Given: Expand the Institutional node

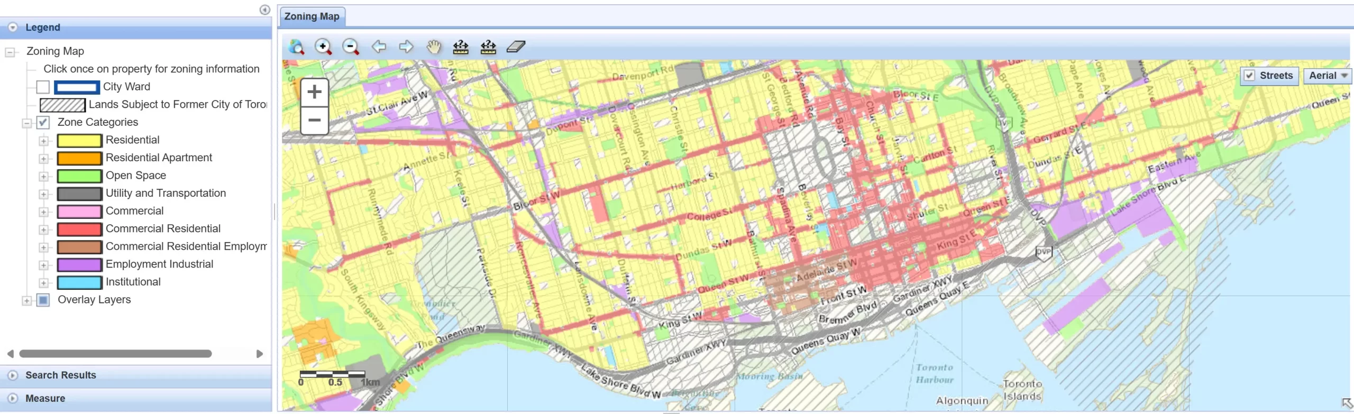Looking at the screenshot, I should [x=43, y=283].
